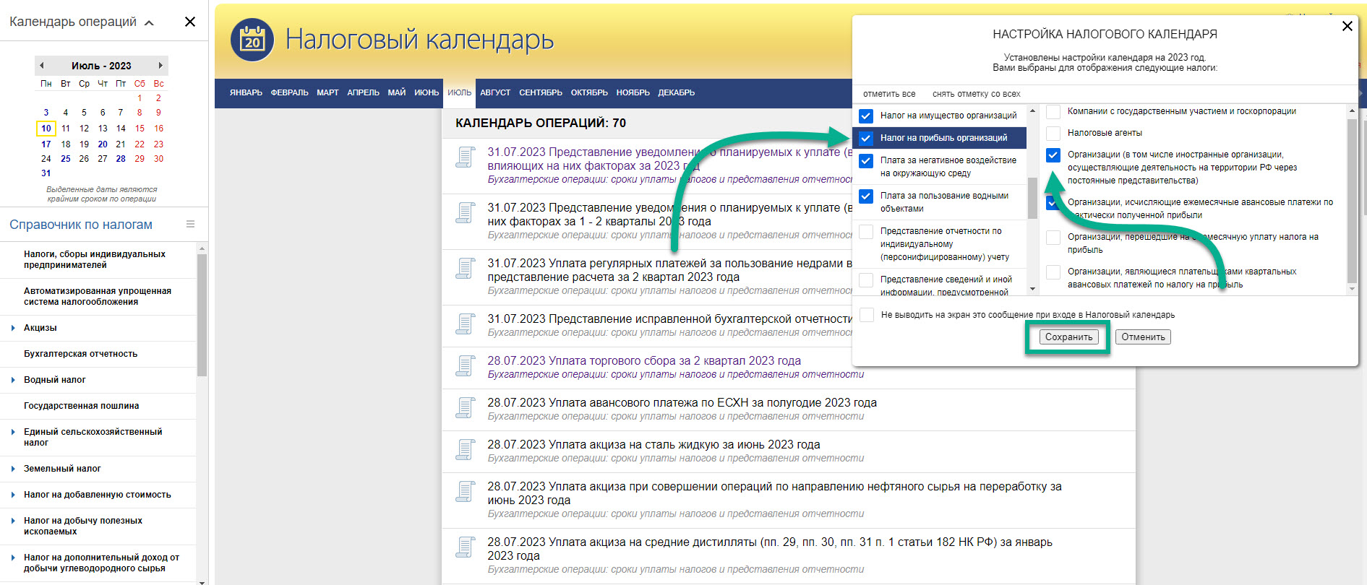
Task: Select date 25 in July calendar
Action: [65, 159]
